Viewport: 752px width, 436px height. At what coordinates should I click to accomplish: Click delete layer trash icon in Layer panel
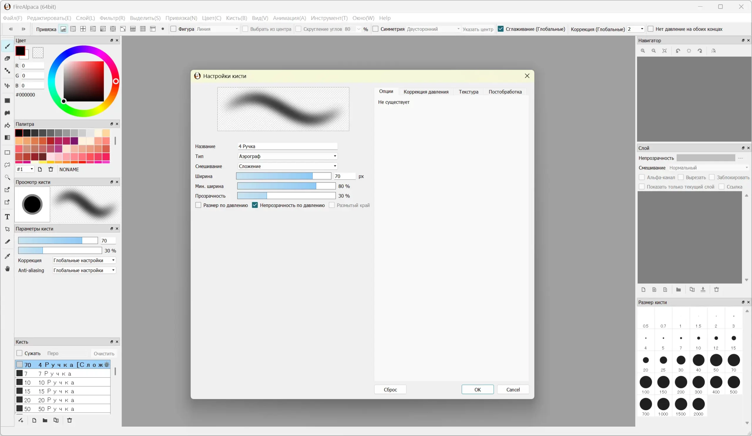point(716,289)
